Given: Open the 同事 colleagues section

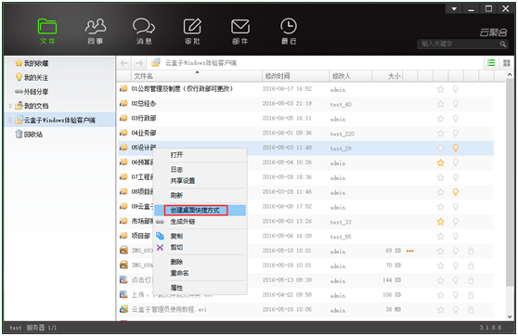Looking at the screenshot, I should [96, 31].
